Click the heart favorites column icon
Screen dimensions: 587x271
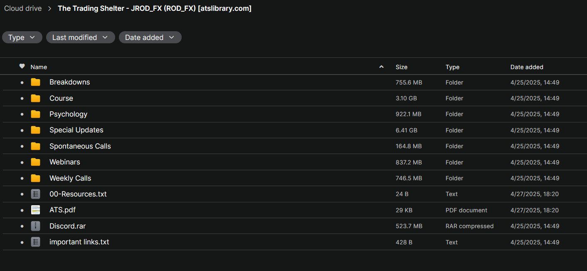pos(22,66)
